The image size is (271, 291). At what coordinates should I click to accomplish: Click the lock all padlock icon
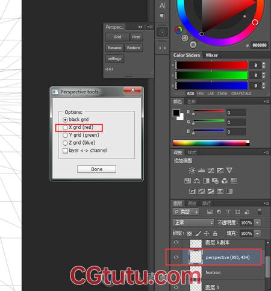point(215,233)
